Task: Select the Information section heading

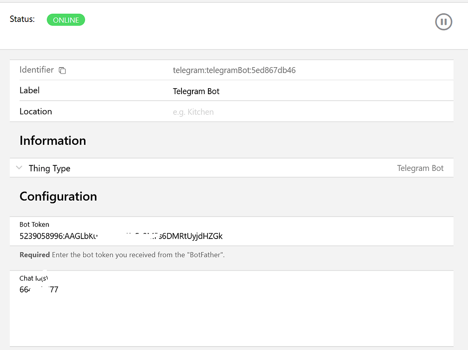Action: [53, 141]
